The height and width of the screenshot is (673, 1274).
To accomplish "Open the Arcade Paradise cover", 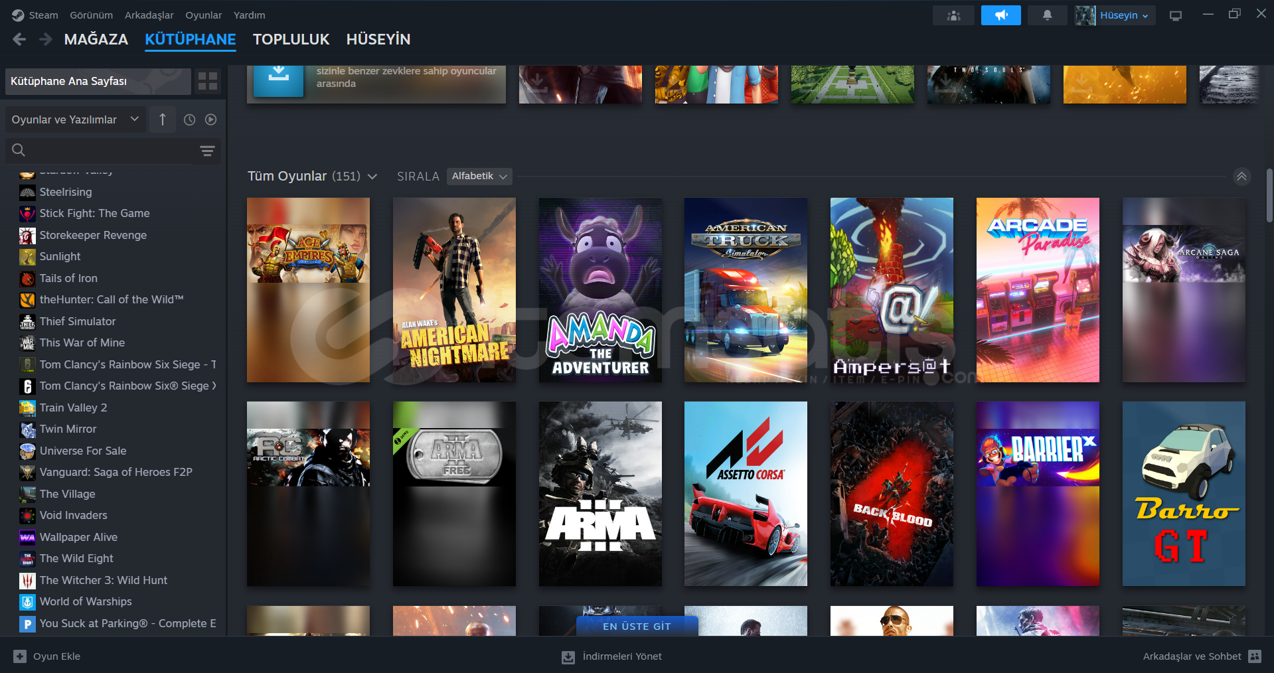I will pos(1038,290).
